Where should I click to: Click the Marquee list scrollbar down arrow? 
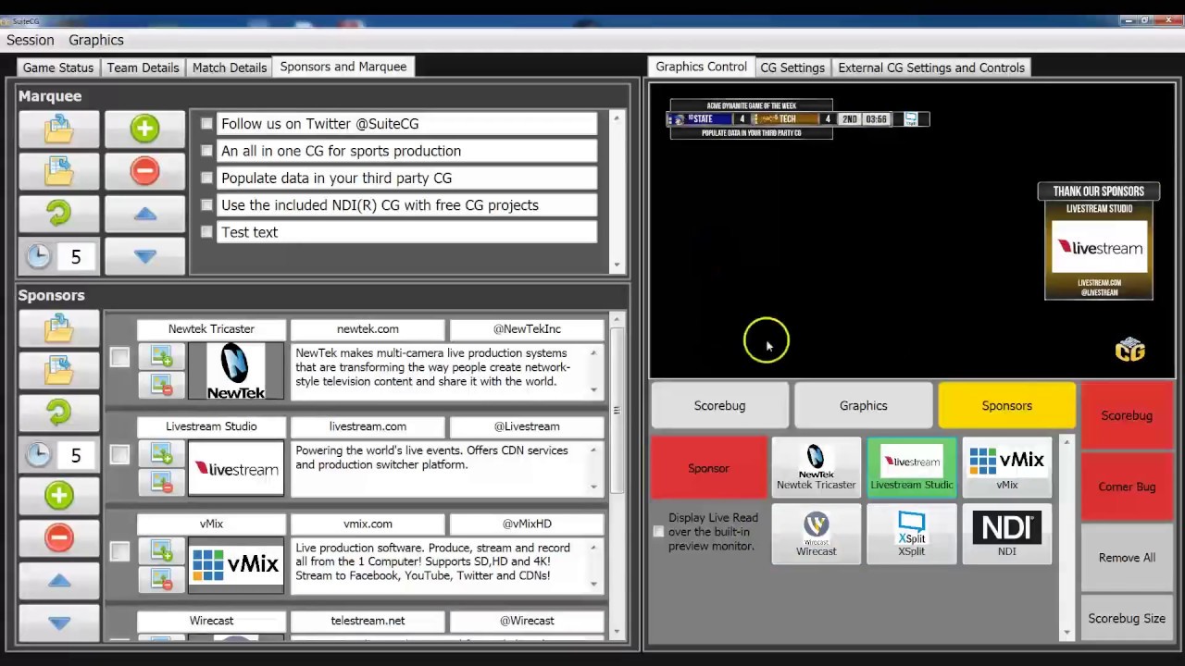tap(617, 265)
